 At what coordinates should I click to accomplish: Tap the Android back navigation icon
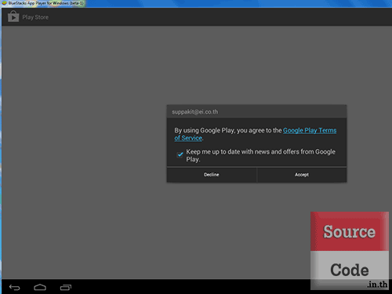pos(15,288)
